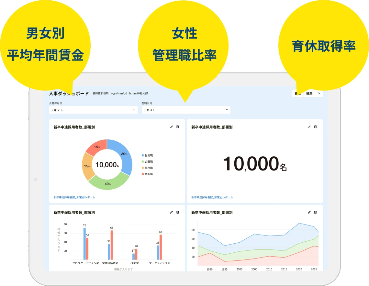The width and height of the screenshot is (369, 286).
Task: Click the 在籍区分 field label
Action: [x=147, y=103]
